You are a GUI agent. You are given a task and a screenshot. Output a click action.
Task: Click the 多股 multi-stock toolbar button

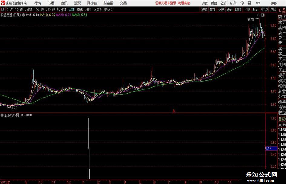click(x=221, y=9)
